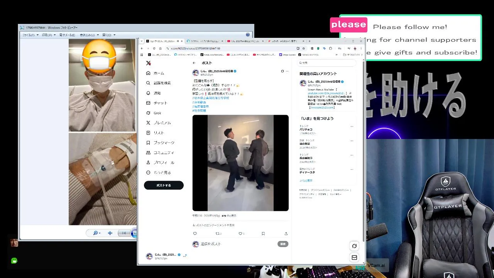
Task: Click the #迷惑動画 hashtag
Action: [x=199, y=102]
